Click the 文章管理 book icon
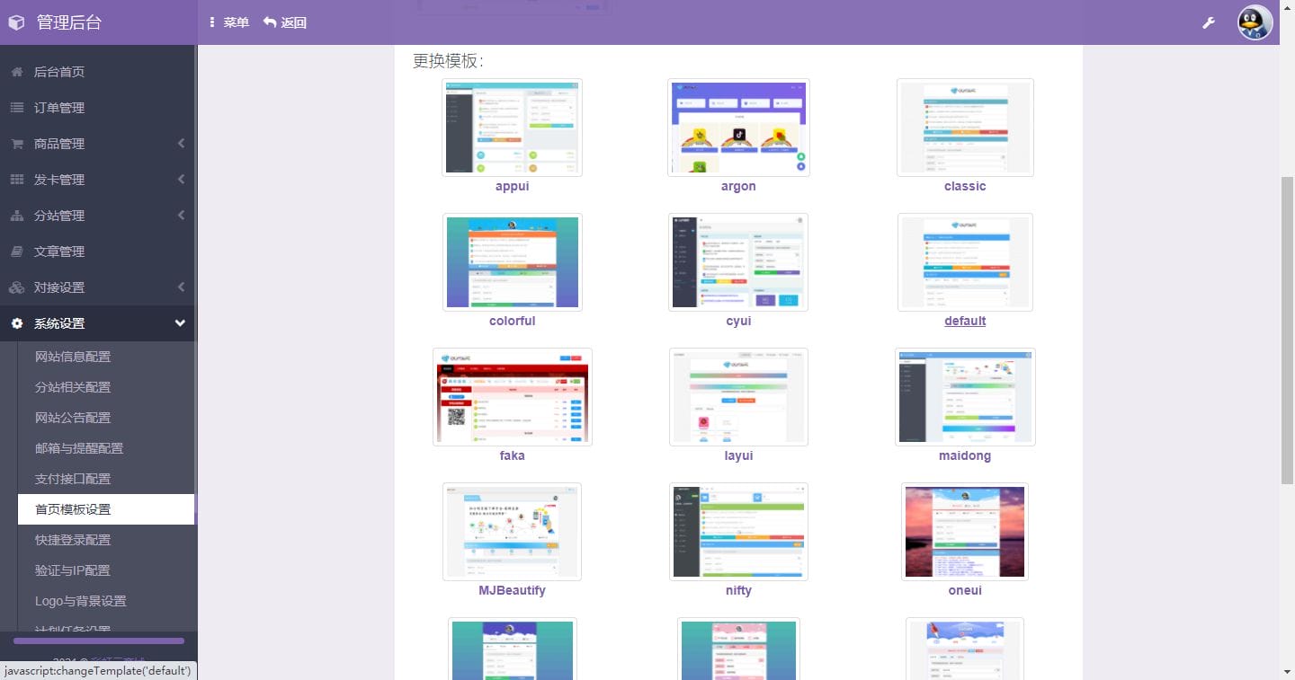Screen dimensions: 1295x680 (15, 251)
